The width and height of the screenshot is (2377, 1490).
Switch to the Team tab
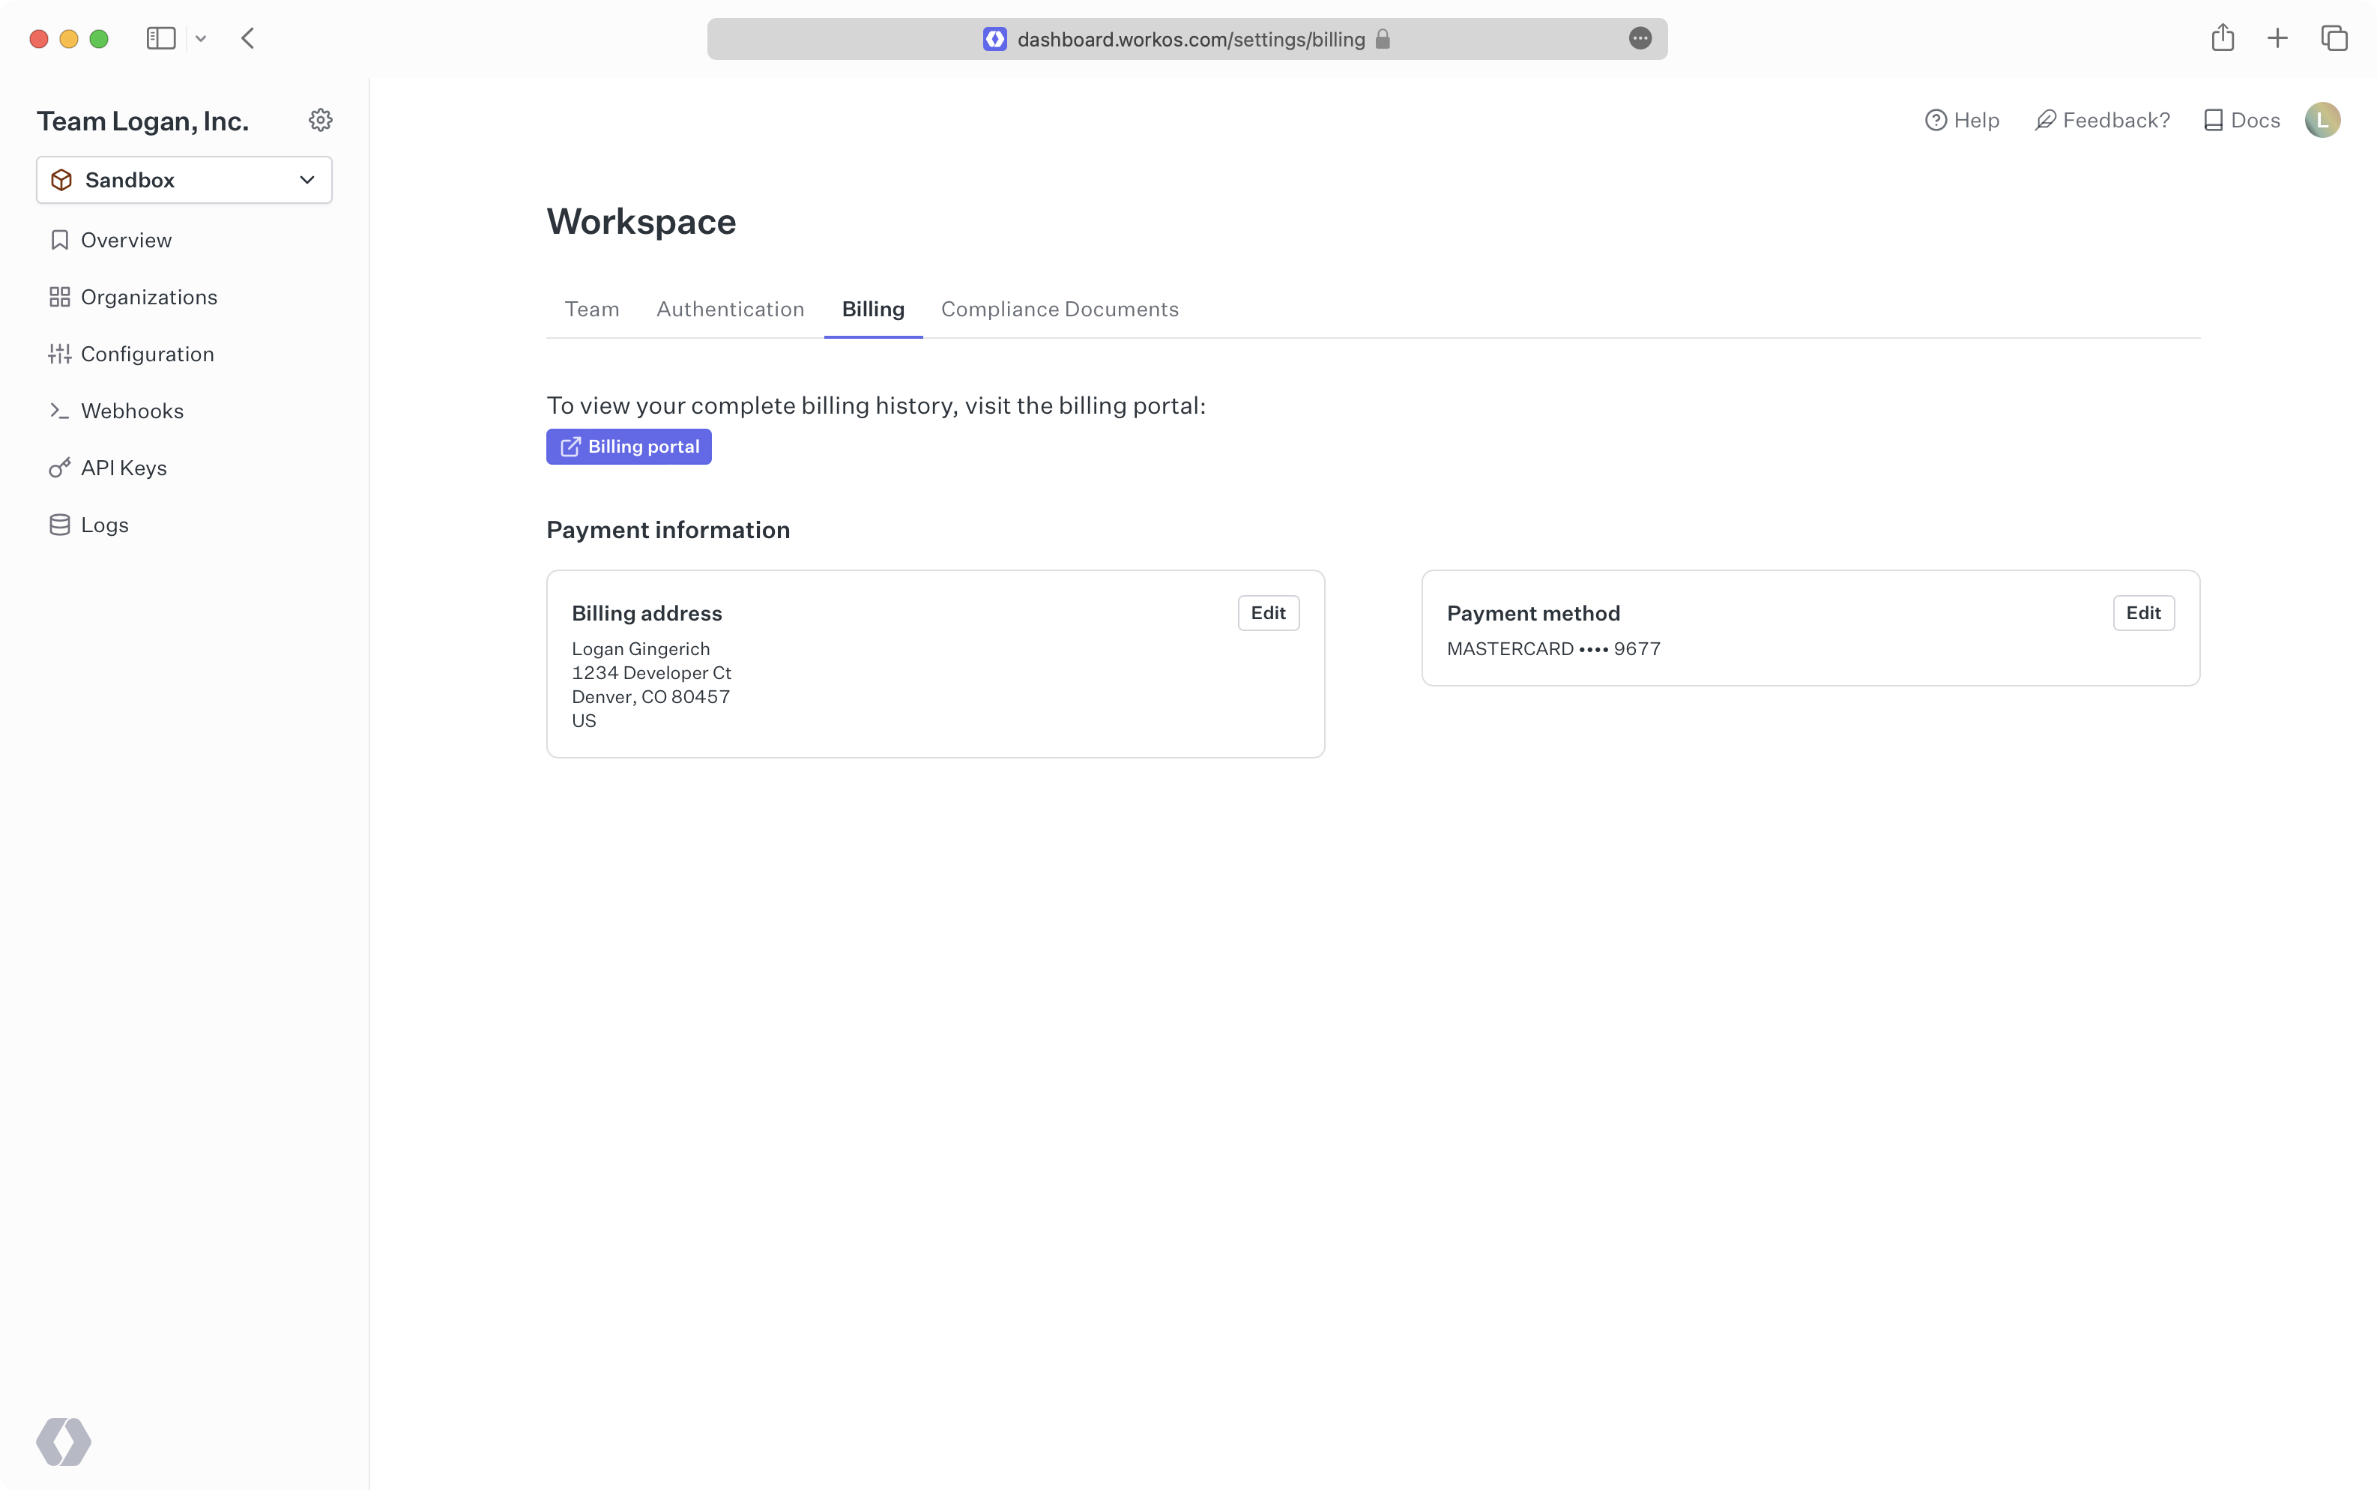(591, 309)
